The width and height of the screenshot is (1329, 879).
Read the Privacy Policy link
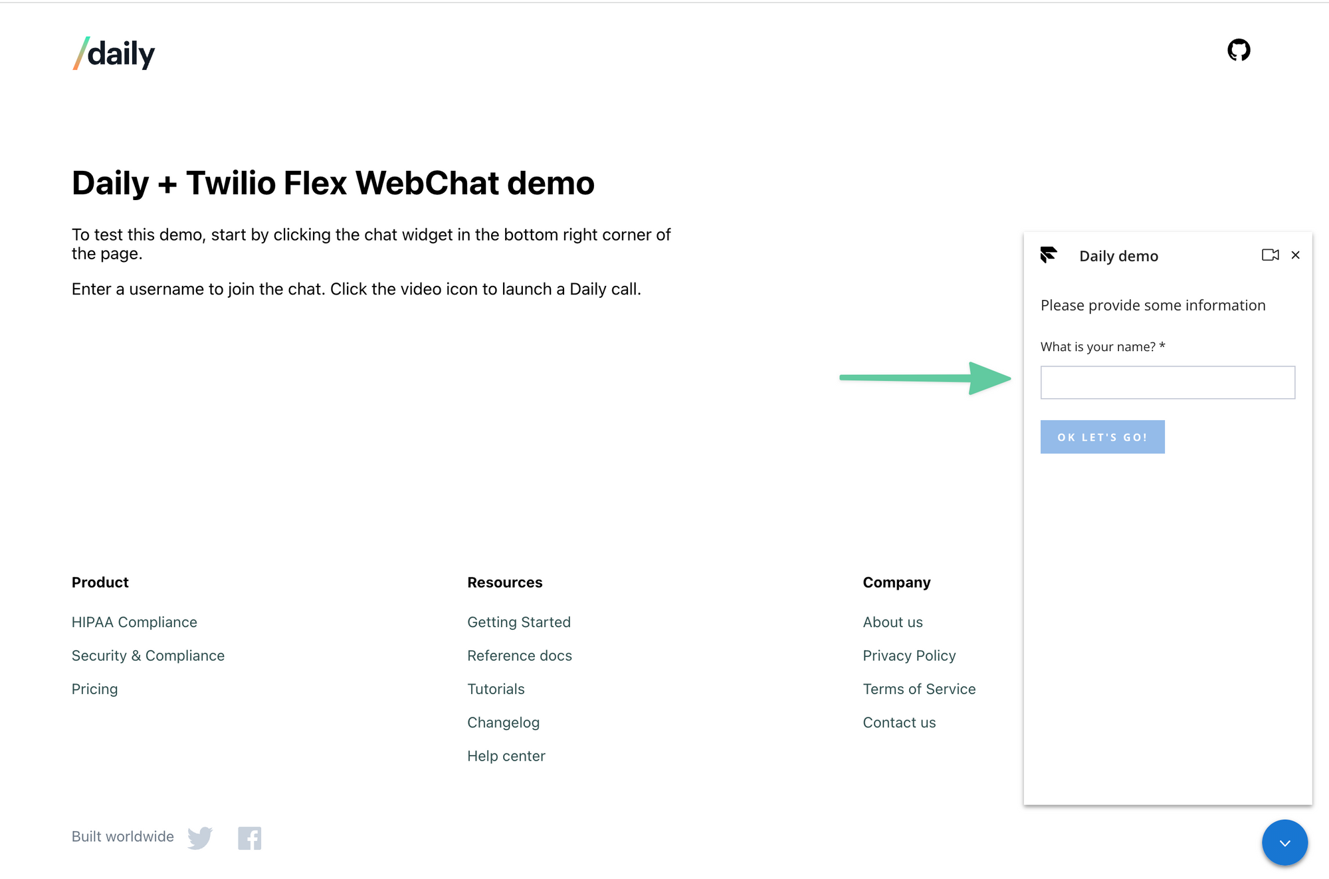click(909, 656)
